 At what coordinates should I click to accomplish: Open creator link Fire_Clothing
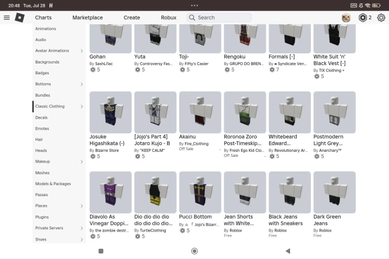197,144
